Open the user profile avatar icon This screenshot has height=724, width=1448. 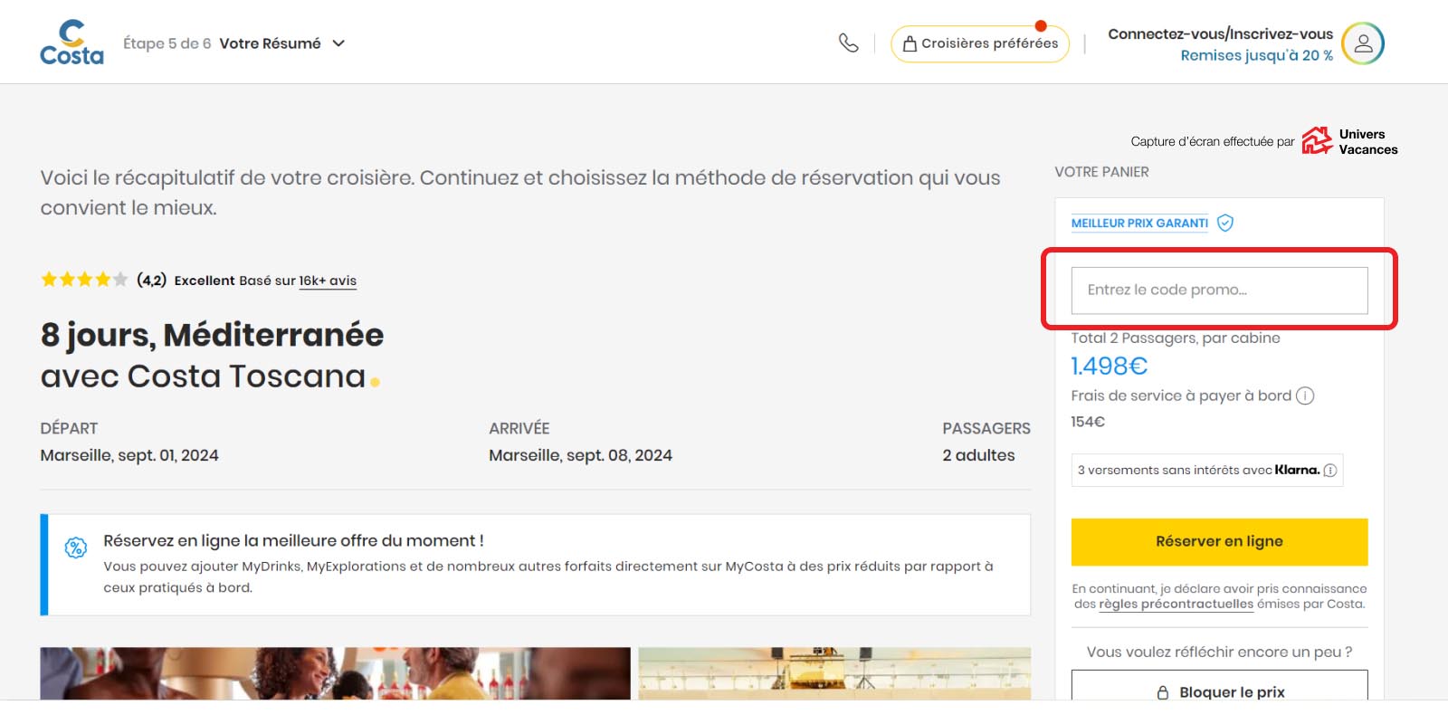click(1362, 43)
